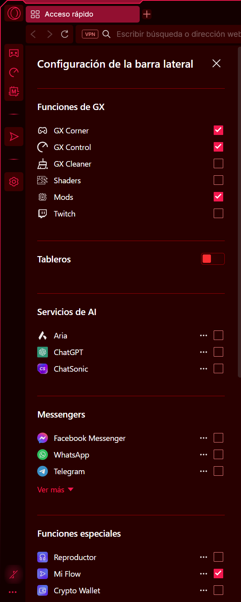Open the Mods sidebar icon
This screenshot has width=241, height=602.
[14, 91]
